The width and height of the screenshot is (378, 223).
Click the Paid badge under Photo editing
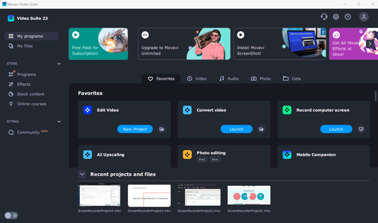pyautogui.click(x=202, y=159)
